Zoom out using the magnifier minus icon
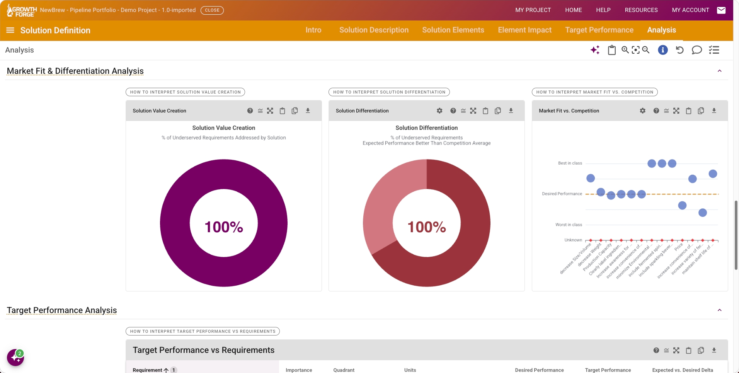Screen dimensions: 739x373 646,50
